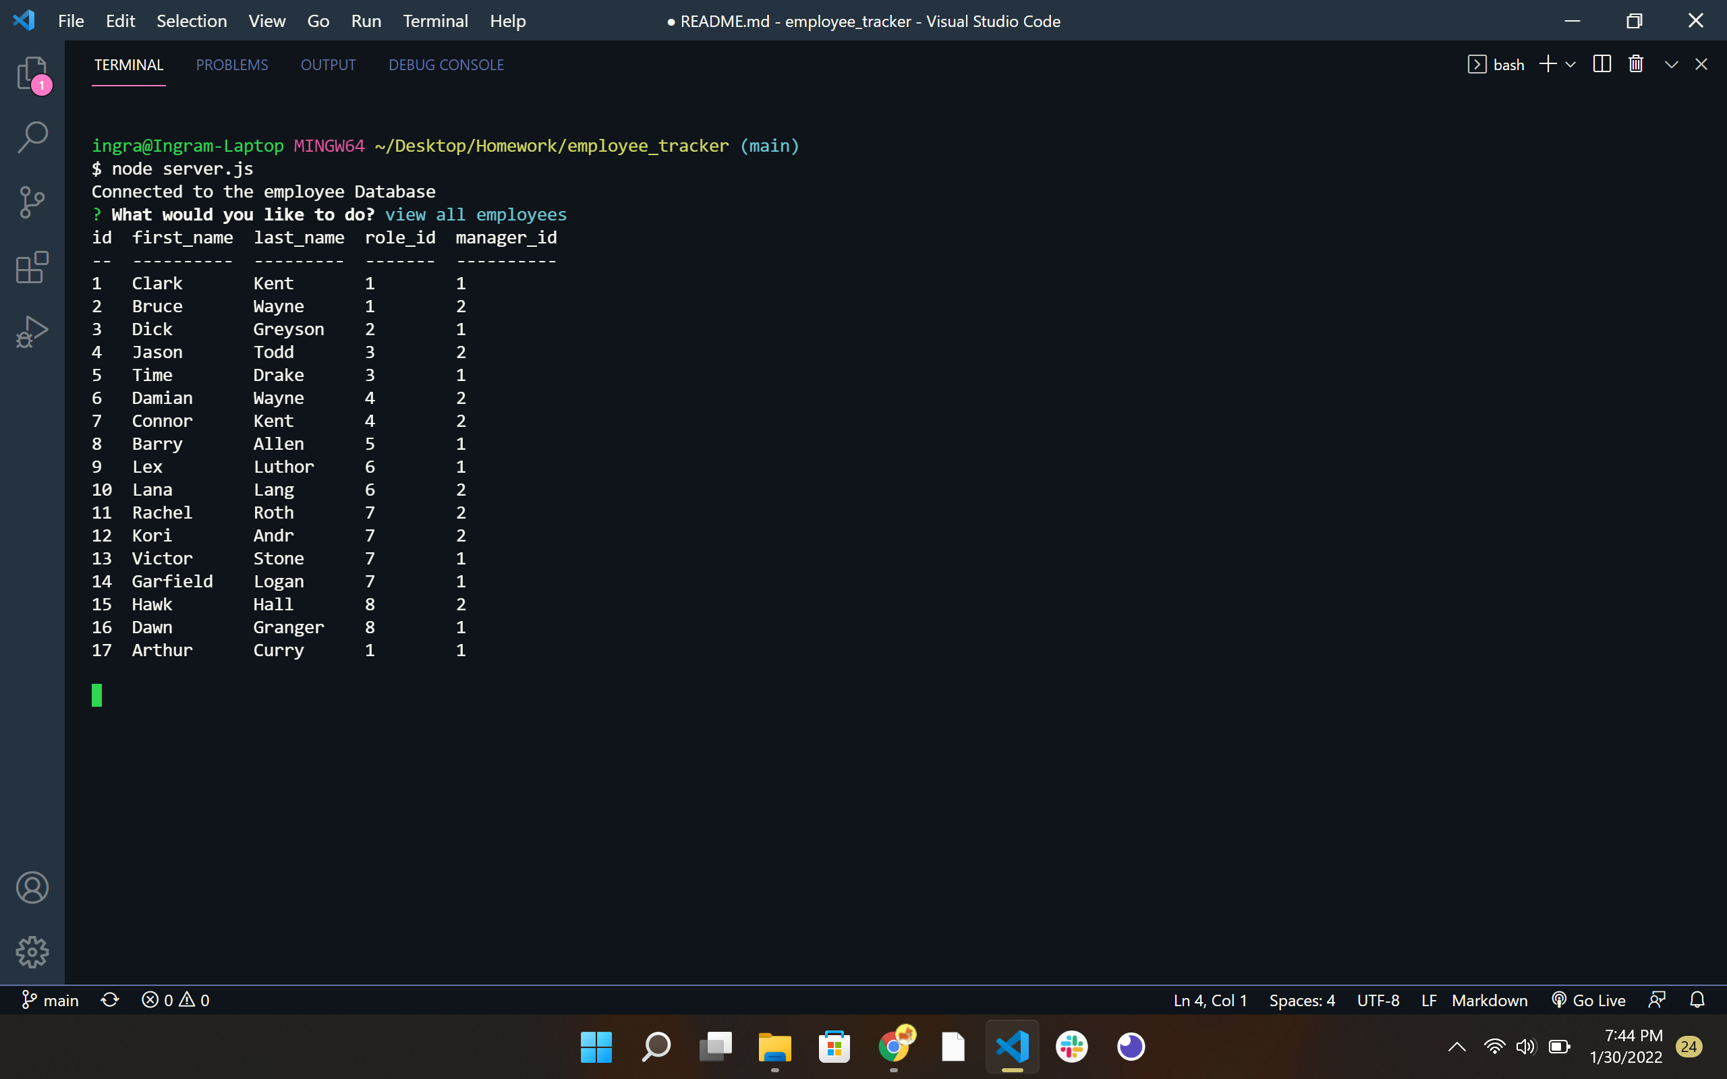Image resolution: width=1727 pixels, height=1079 pixels.
Task: Open the Accounts icon in the sidebar
Action: pos(32,887)
